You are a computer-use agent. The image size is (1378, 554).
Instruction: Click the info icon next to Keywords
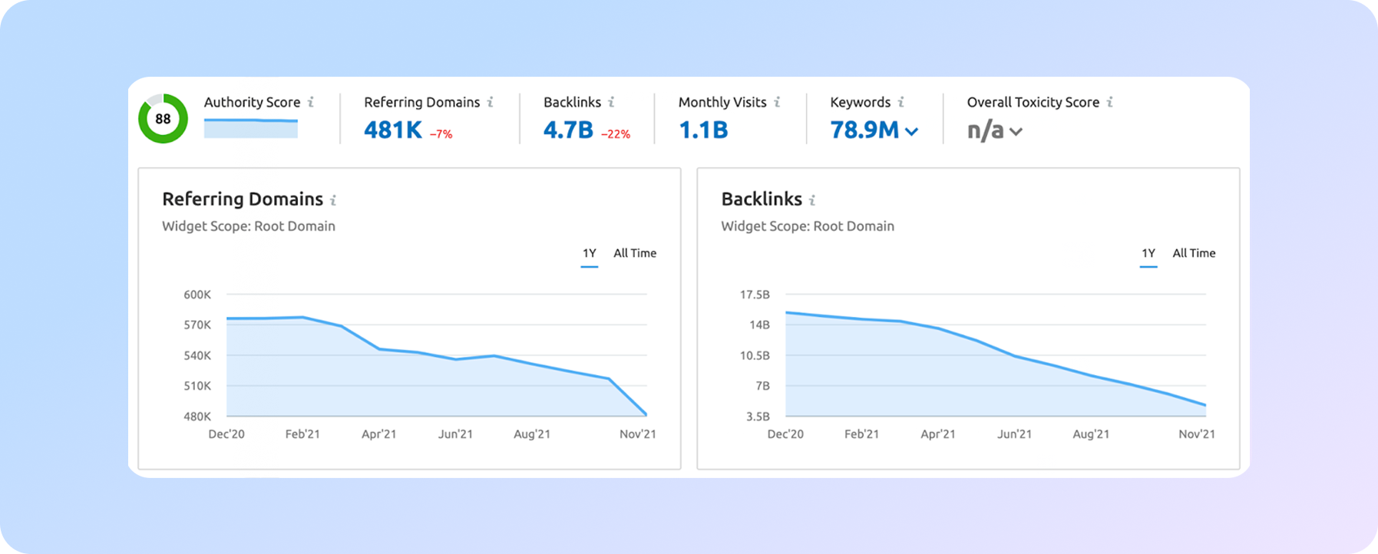point(901,102)
